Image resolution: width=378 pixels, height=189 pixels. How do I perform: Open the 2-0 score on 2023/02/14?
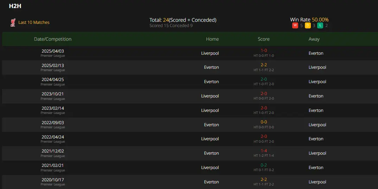coord(264,108)
